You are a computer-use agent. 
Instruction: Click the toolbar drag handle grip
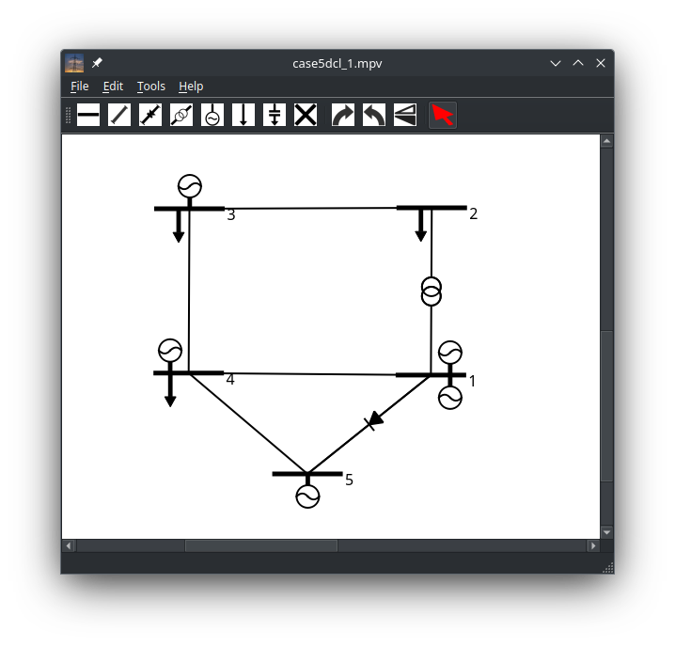(x=68, y=115)
